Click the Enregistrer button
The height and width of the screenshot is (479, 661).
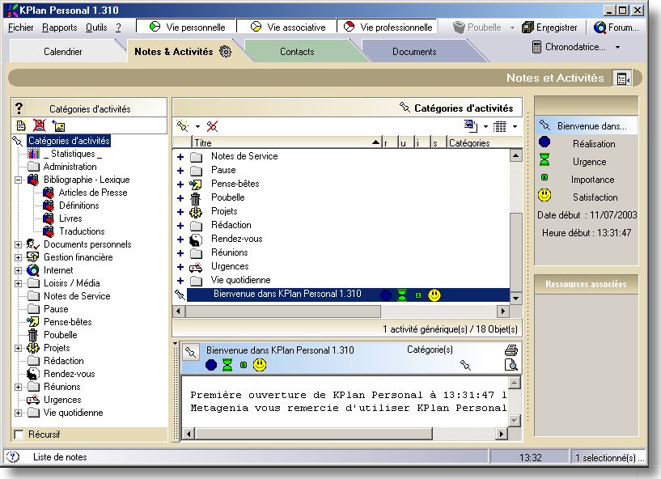point(549,28)
